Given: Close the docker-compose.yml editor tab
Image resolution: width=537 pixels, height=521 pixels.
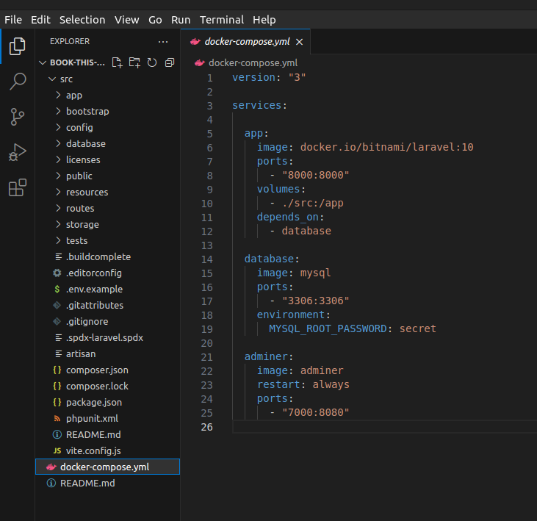Looking at the screenshot, I should [299, 42].
